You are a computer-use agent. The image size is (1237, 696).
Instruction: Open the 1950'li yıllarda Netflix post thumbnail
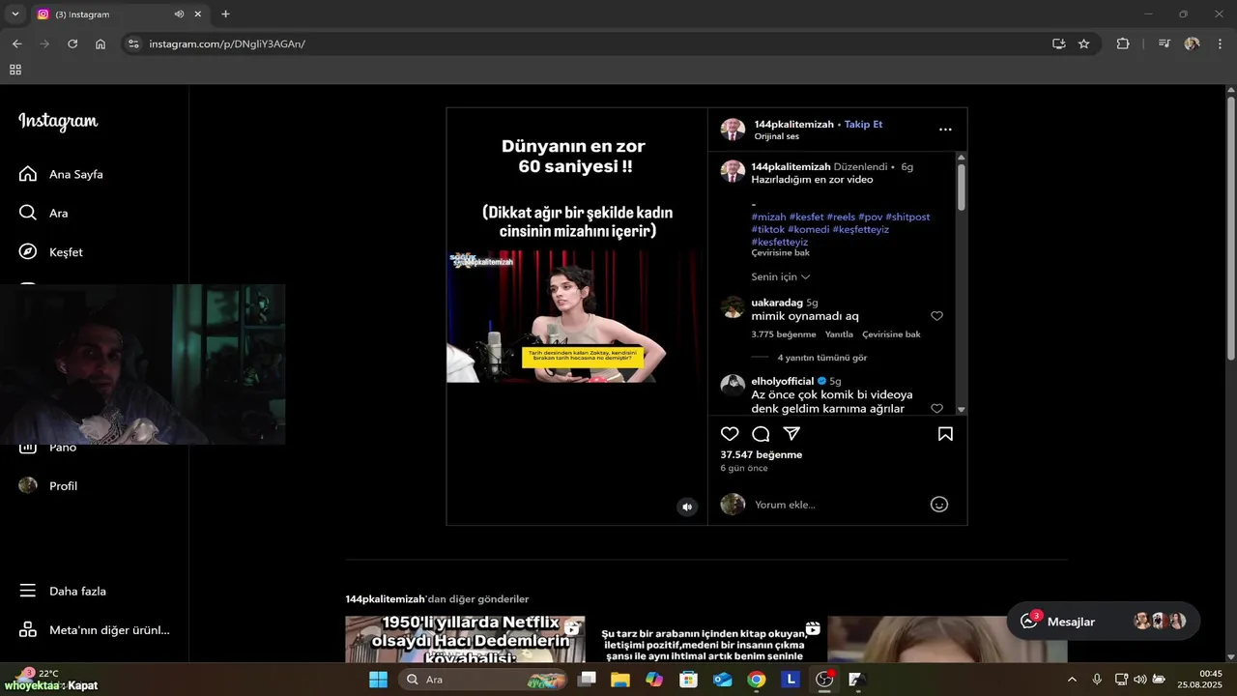(x=465, y=639)
